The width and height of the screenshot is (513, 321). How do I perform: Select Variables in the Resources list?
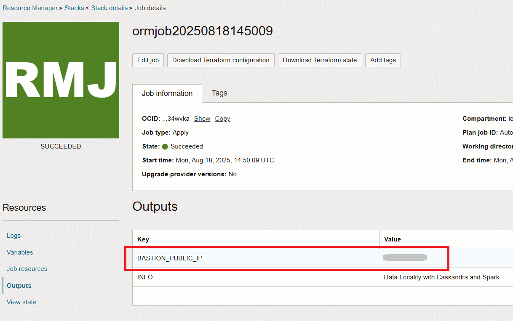pos(20,252)
